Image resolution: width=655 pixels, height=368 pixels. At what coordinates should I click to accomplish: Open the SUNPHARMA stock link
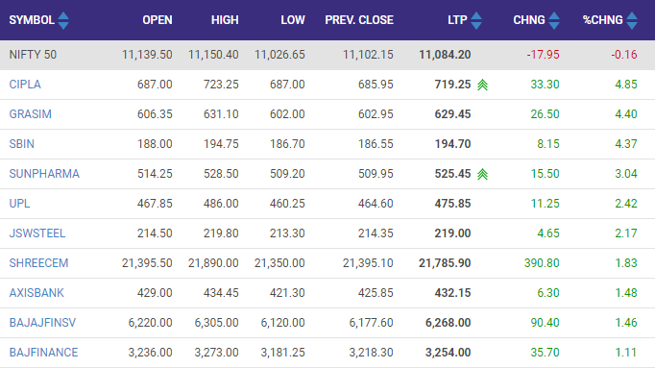[44, 174]
